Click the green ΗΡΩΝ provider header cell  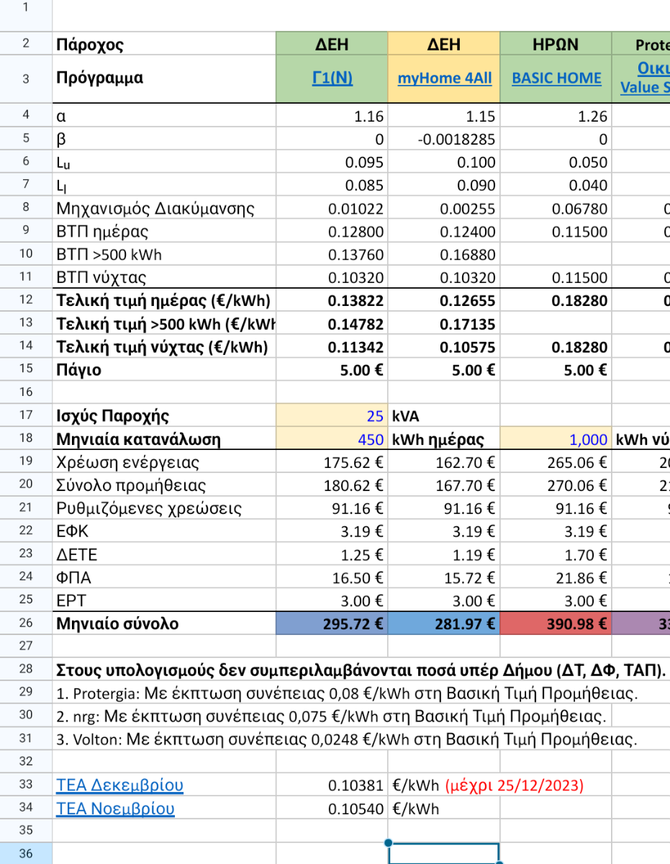[x=556, y=44]
